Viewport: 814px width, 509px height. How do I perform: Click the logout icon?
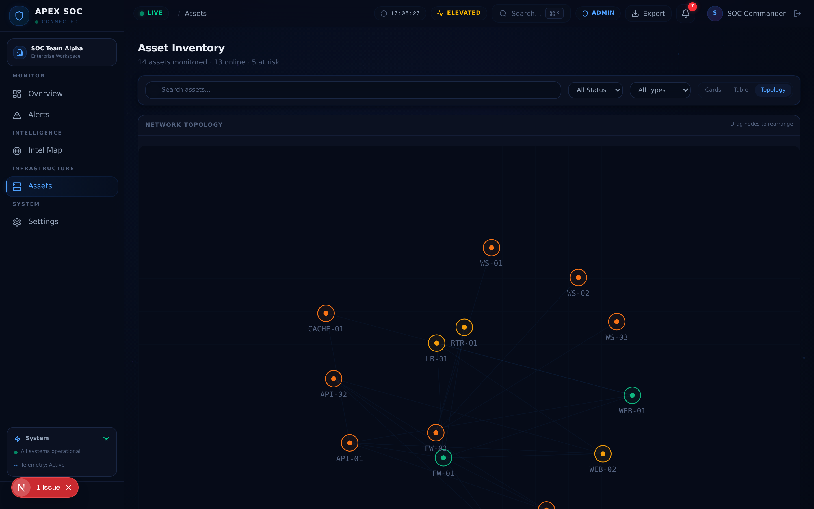[x=798, y=14]
